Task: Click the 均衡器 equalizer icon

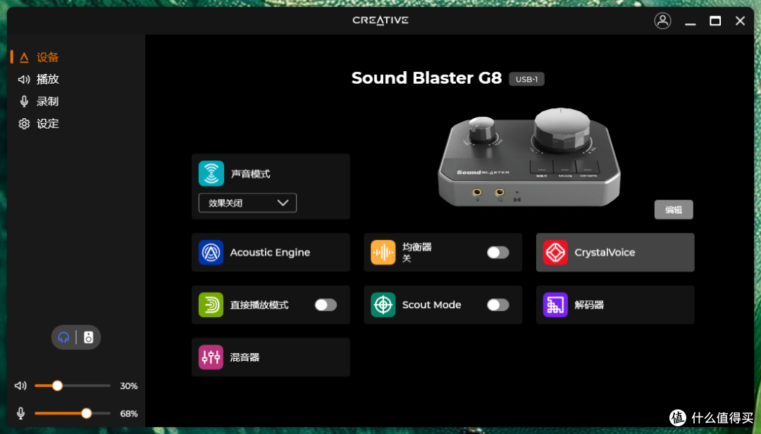Action: (x=383, y=253)
